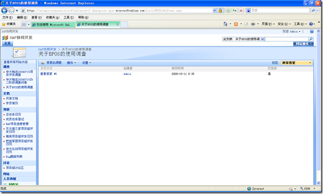Open the 工具(O) command bar dropdown

[301, 24]
